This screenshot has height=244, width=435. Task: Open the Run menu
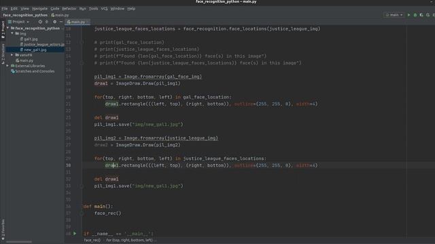pos(83,9)
